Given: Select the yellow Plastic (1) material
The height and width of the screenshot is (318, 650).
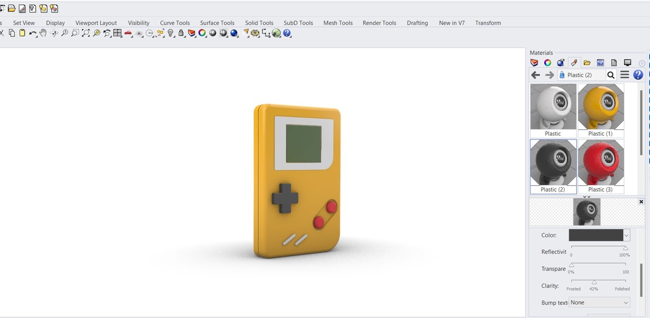Looking at the screenshot, I should [601, 111].
